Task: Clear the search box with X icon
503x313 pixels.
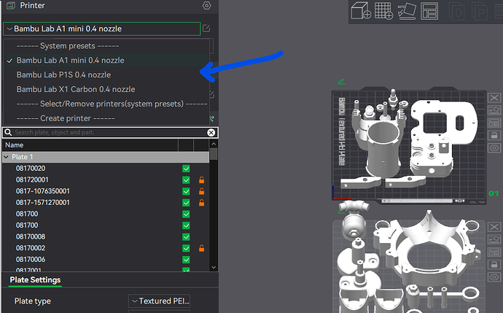Action: click(211, 133)
